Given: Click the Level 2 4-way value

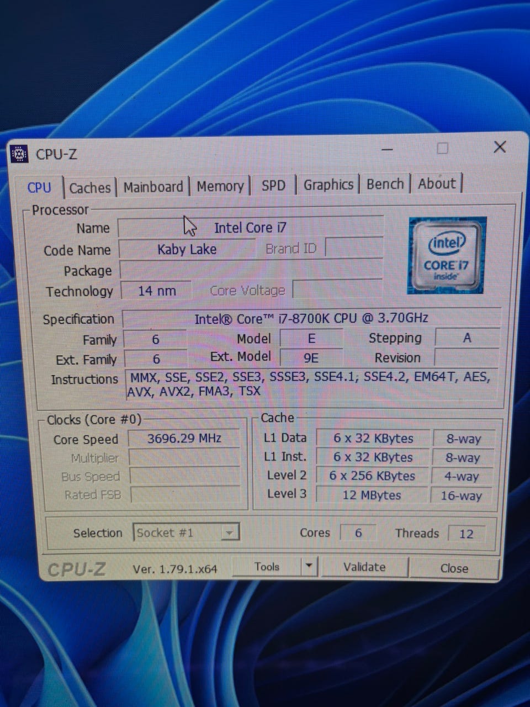Looking at the screenshot, I should click(x=463, y=476).
